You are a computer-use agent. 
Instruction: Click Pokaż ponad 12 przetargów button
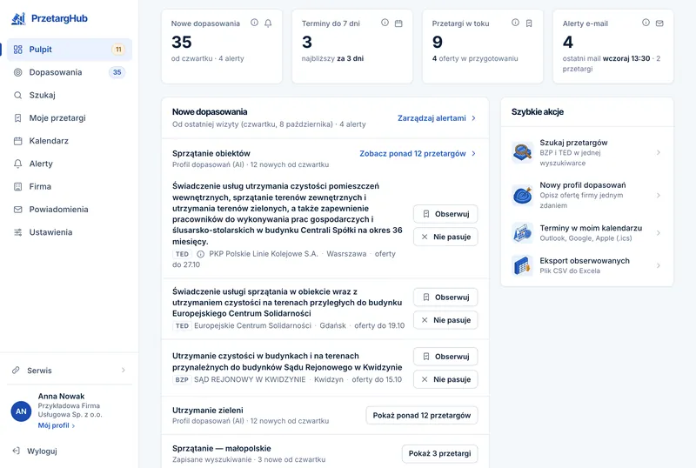point(422,416)
